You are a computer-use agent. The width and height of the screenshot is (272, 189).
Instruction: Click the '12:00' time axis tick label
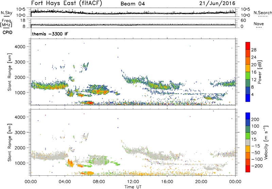coord(133,182)
